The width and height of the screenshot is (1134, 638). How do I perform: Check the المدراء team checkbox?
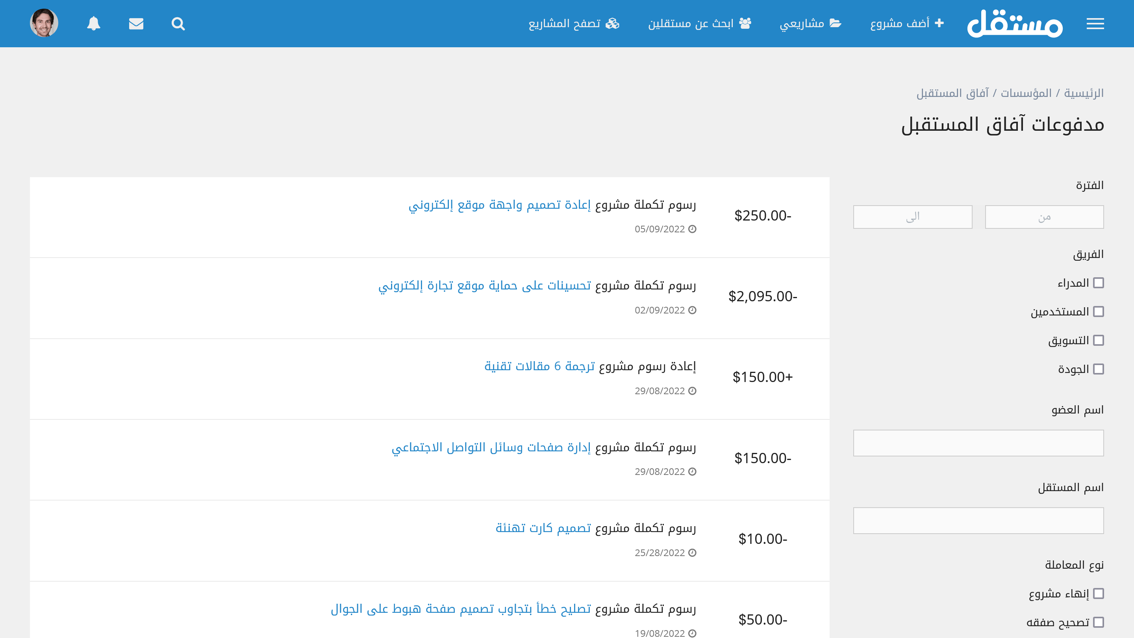[x=1098, y=283]
